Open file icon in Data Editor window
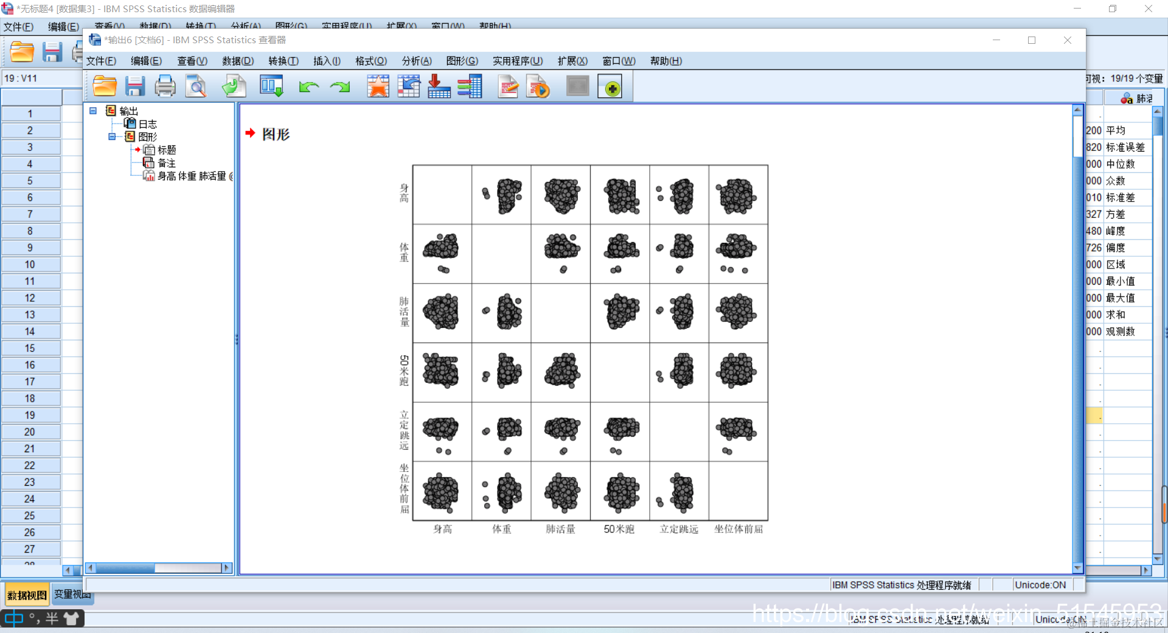The width and height of the screenshot is (1168, 633). click(x=22, y=52)
